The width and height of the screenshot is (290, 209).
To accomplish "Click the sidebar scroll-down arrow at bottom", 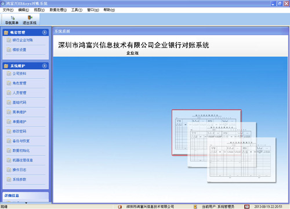I will click(x=26, y=203).
